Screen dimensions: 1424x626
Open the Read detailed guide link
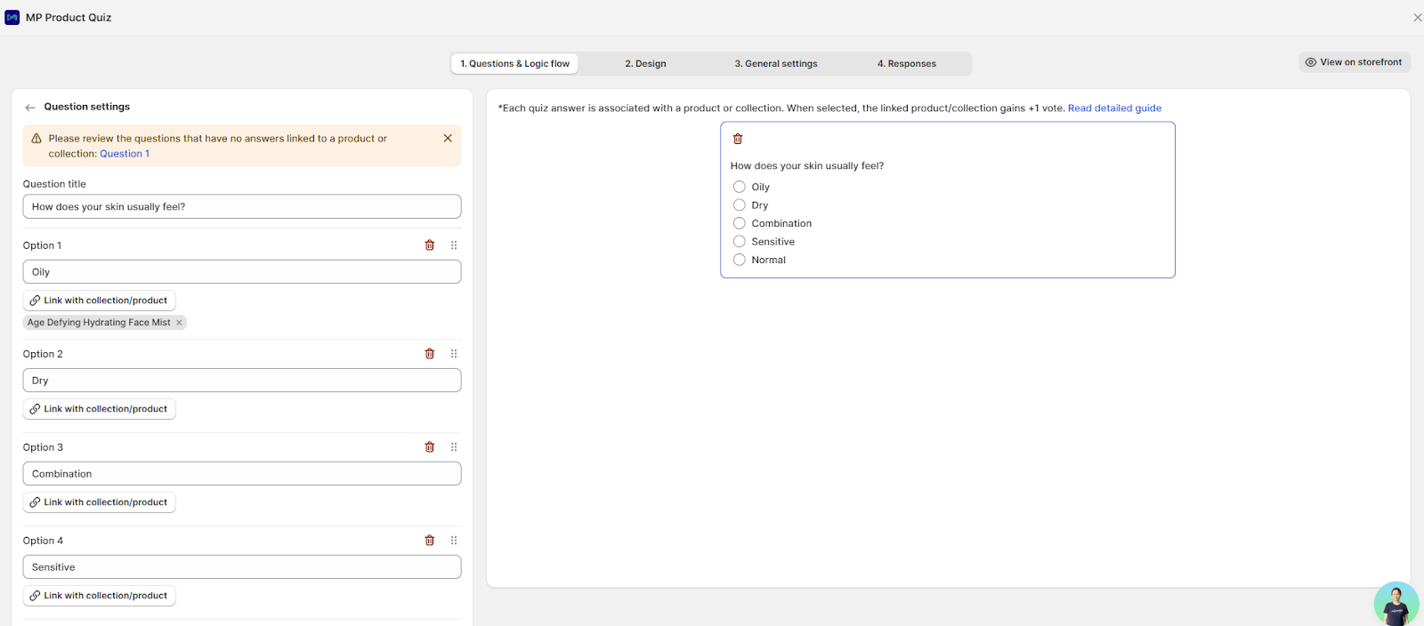(x=1114, y=108)
